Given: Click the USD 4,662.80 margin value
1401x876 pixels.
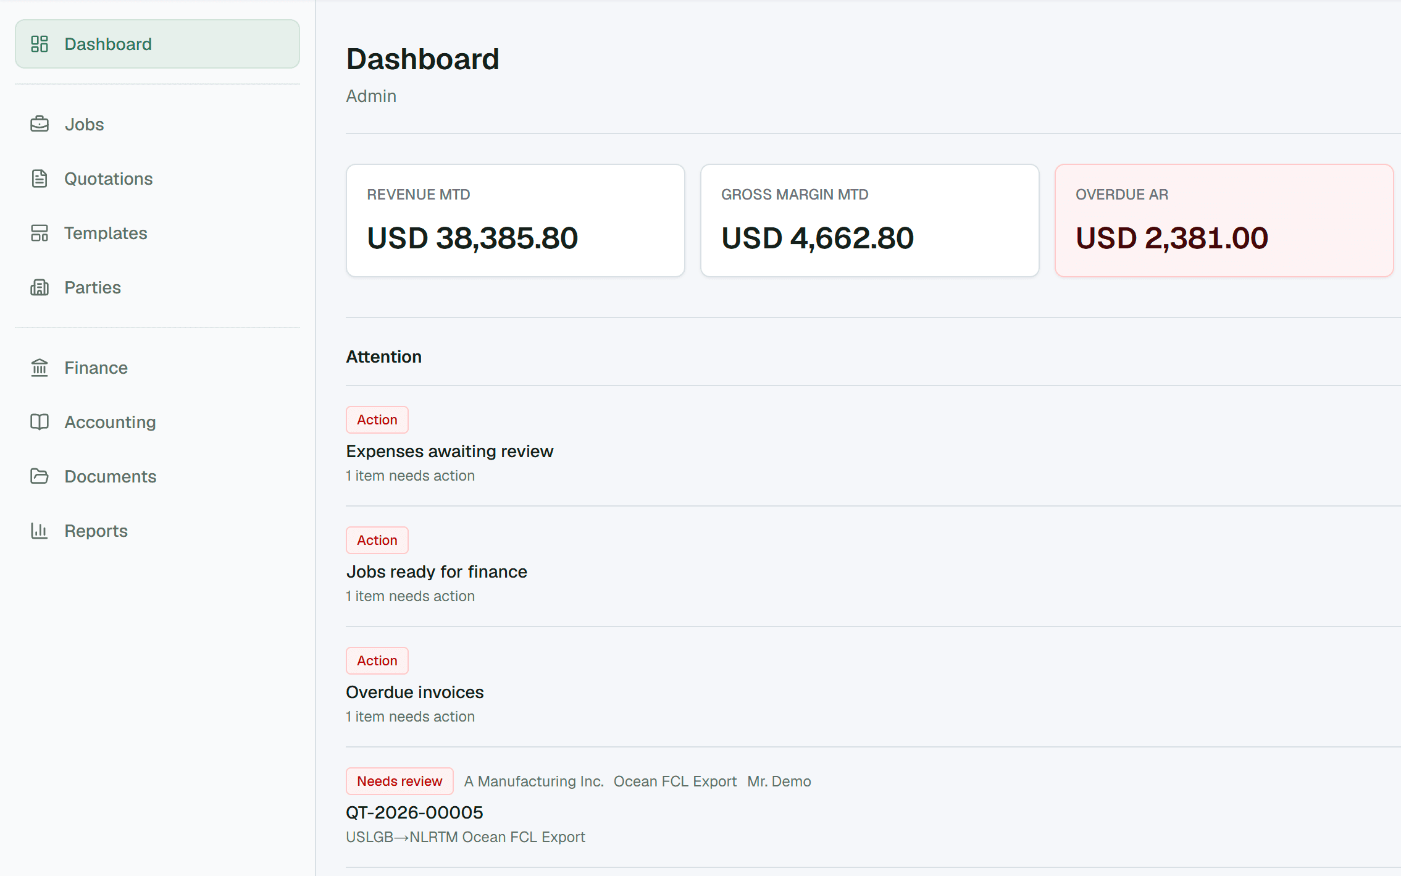Looking at the screenshot, I should point(818,238).
